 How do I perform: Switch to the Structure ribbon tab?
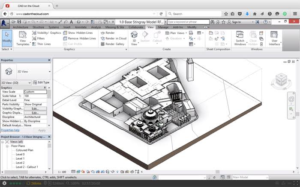tap(38, 27)
